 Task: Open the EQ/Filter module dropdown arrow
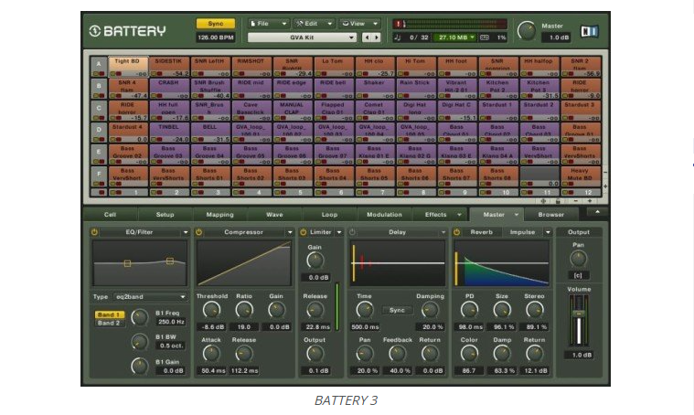[x=186, y=232]
